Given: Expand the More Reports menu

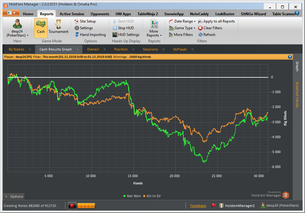Looking at the screenshot, I should (154, 28).
